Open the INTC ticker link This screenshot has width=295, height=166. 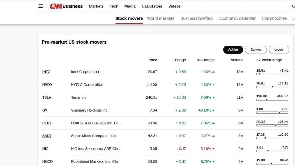[46, 72]
